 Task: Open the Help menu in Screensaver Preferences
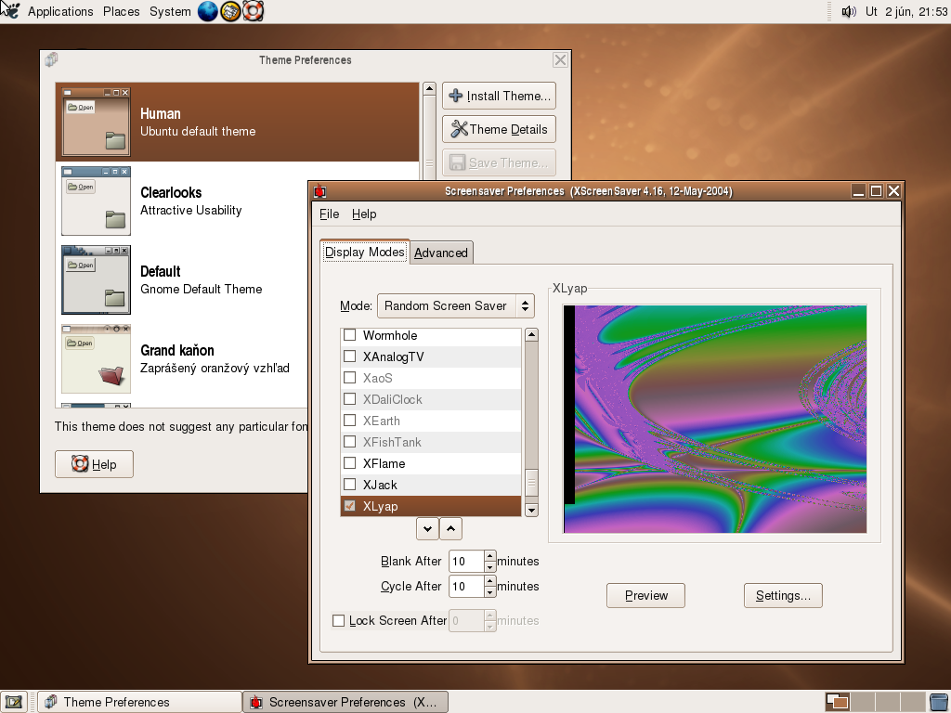coord(364,214)
